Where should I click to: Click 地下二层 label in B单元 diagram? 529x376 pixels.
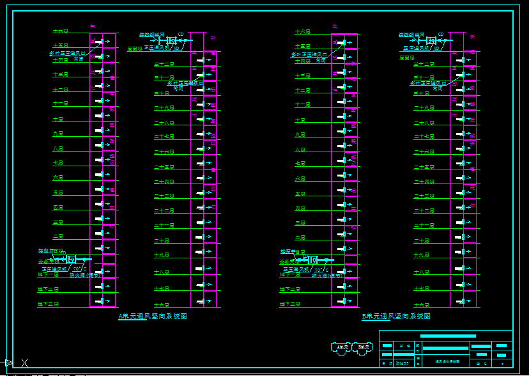pyautogui.click(x=290, y=289)
